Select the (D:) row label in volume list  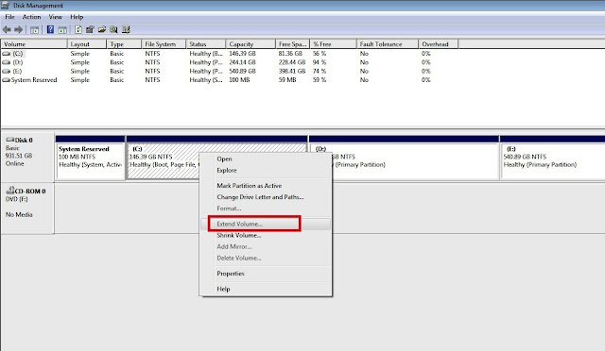pos(18,62)
